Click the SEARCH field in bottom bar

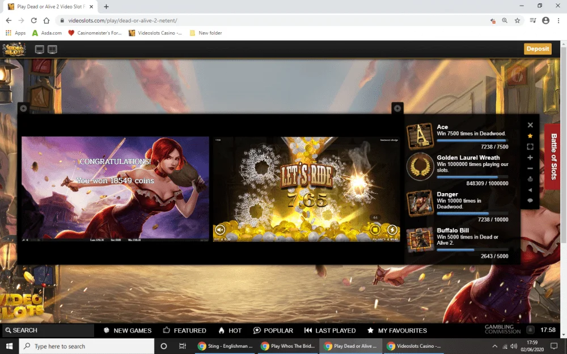[48, 331]
